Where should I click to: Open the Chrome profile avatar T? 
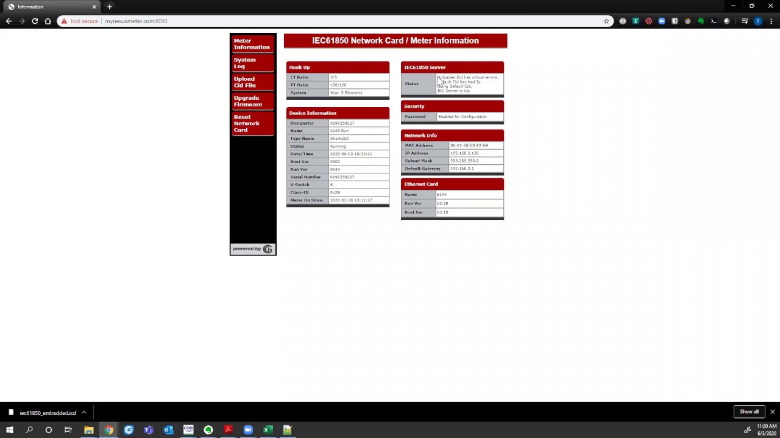pyautogui.click(x=758, y=21)
